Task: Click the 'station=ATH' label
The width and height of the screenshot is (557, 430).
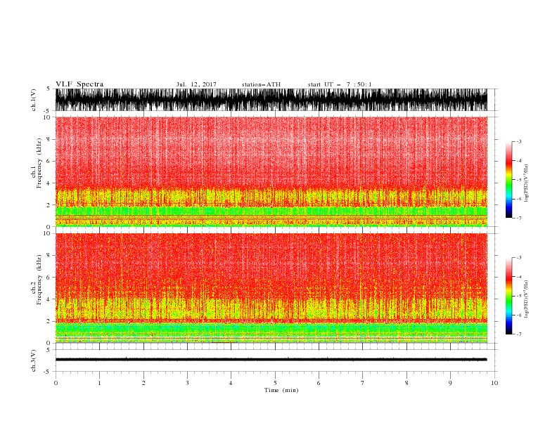Action: click(x=261, y=84)
